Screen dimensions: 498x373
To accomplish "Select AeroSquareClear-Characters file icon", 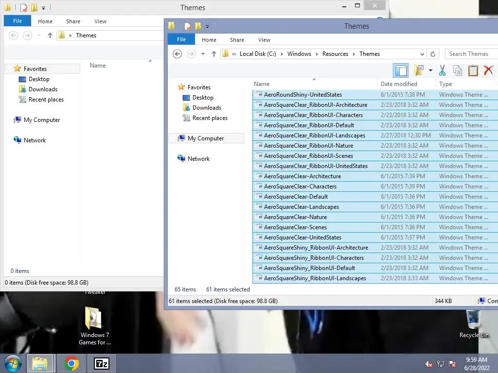I will pyautogui.click(x=259, y=186).
